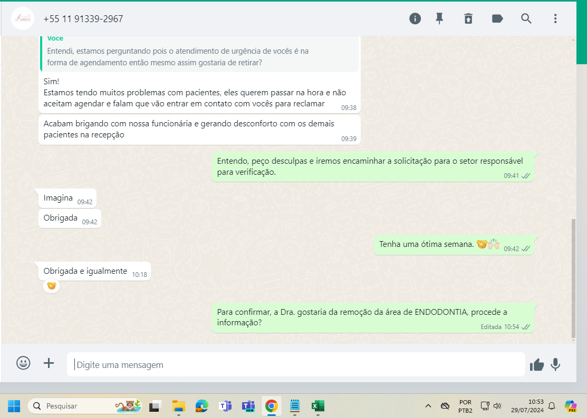
Task: Search in conversation with magnifier icon
Action: pos(526,18)
